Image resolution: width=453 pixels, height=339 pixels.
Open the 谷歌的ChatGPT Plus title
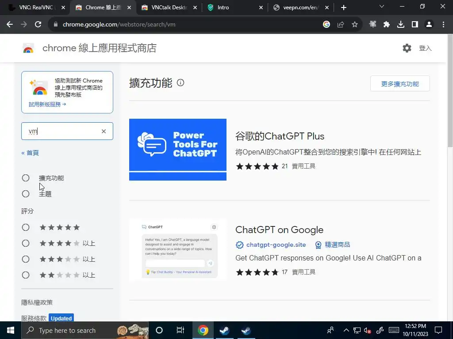point(280,136)
